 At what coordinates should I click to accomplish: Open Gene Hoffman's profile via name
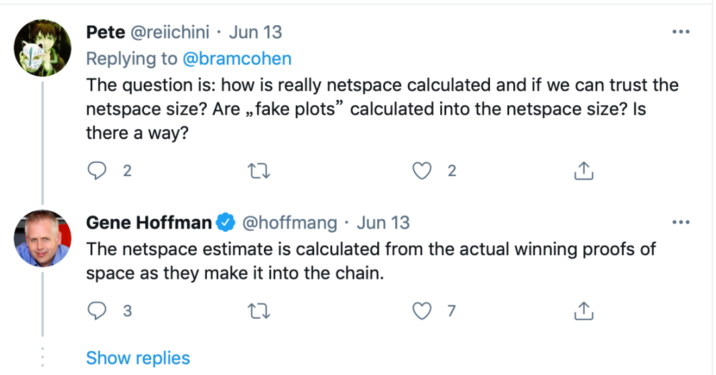tap(149, 223)
